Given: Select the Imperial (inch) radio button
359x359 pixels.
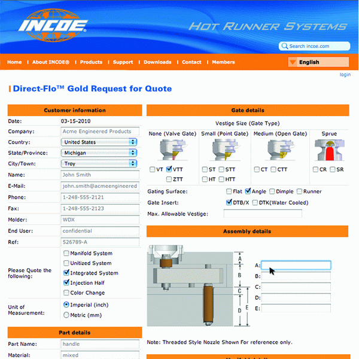Looking at the screenshot, I should [66, 305].
